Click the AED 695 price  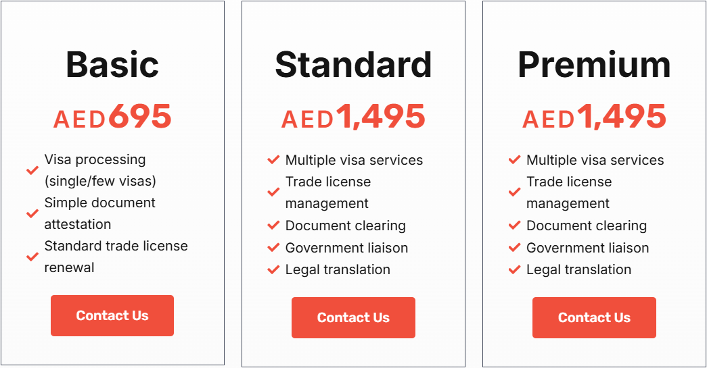pos(112,117)
